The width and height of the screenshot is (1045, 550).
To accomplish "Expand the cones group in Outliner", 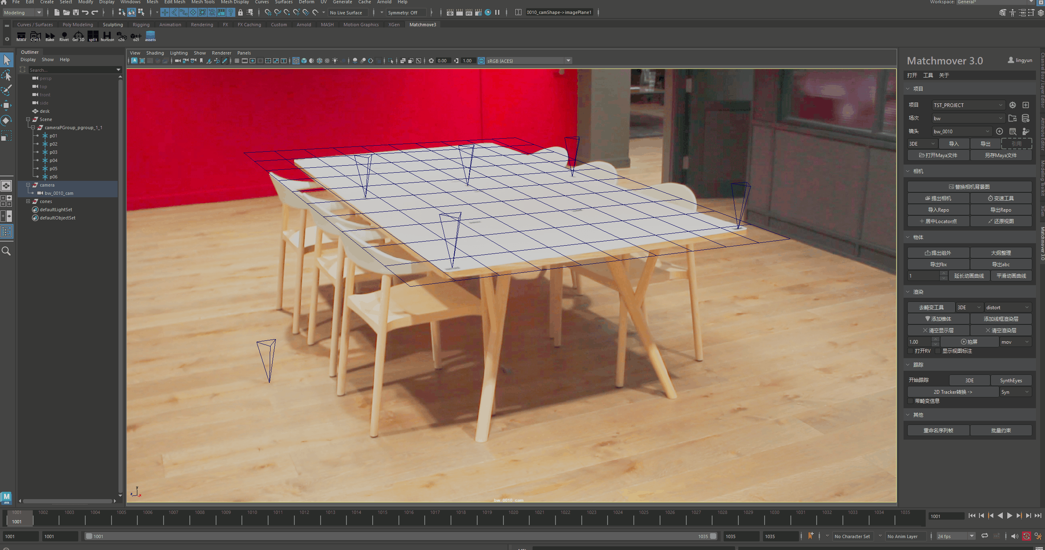I will coord(28,201).
